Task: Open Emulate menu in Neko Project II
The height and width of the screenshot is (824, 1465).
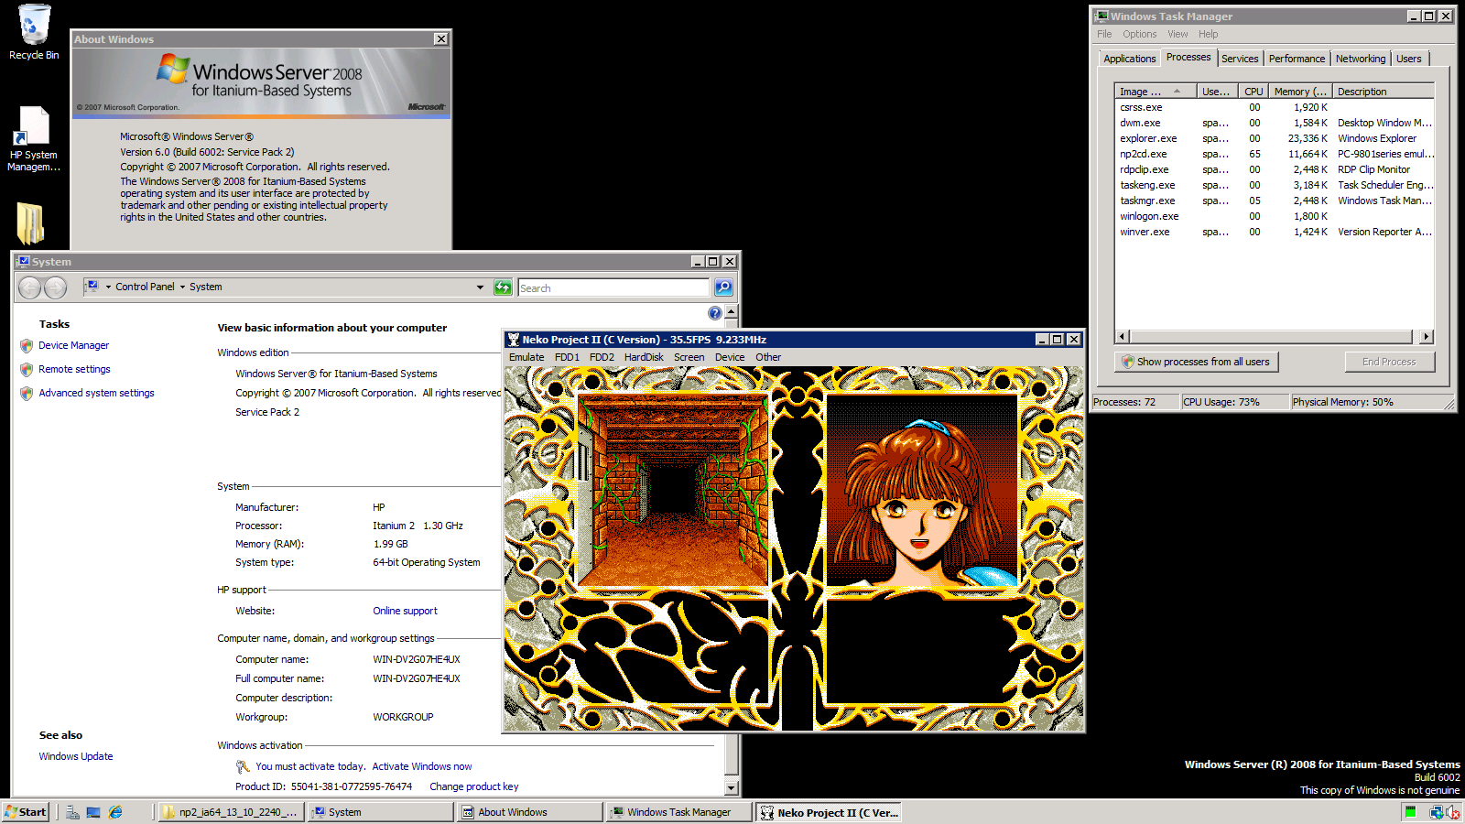Action: click(526, 357)
